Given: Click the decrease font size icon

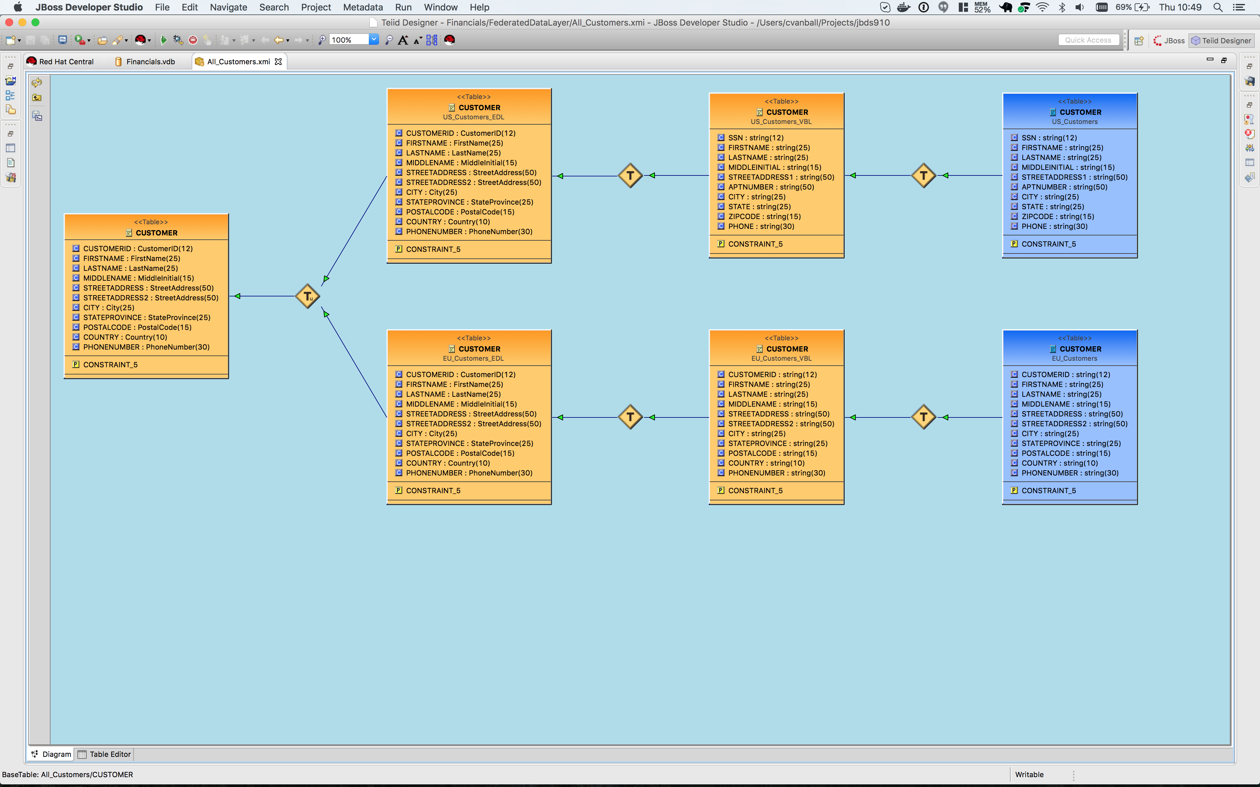Looking at the screenshot, I should (x=416, y=40).
